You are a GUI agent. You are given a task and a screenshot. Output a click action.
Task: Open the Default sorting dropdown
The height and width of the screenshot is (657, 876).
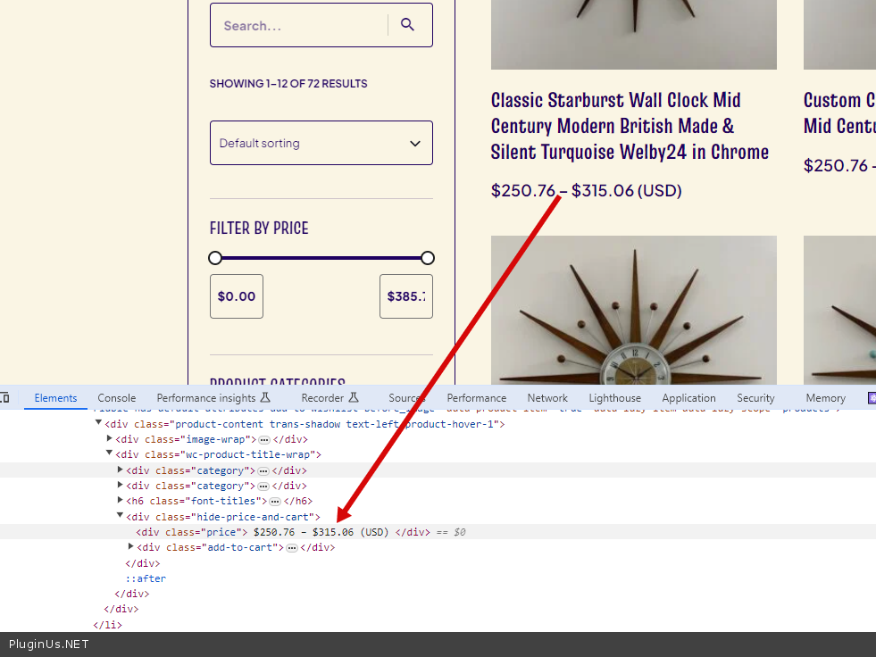coord(321,143)
